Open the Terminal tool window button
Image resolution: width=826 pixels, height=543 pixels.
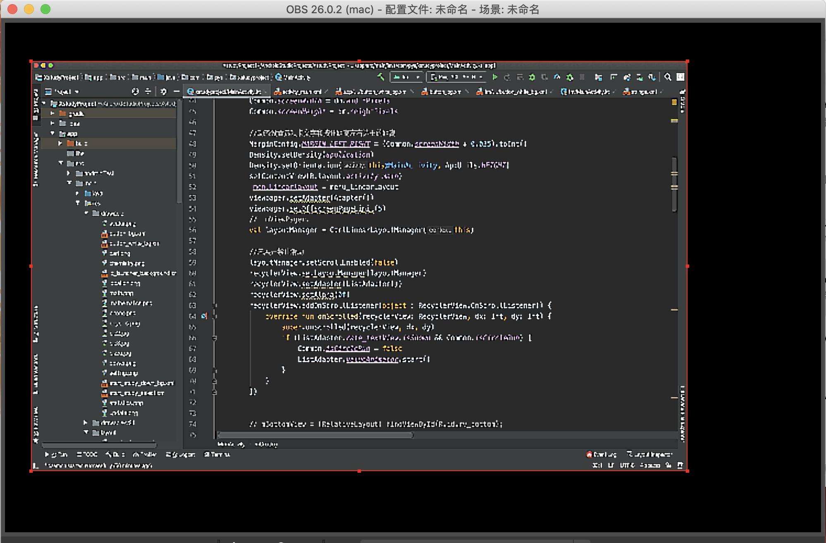tap(217, 455)
